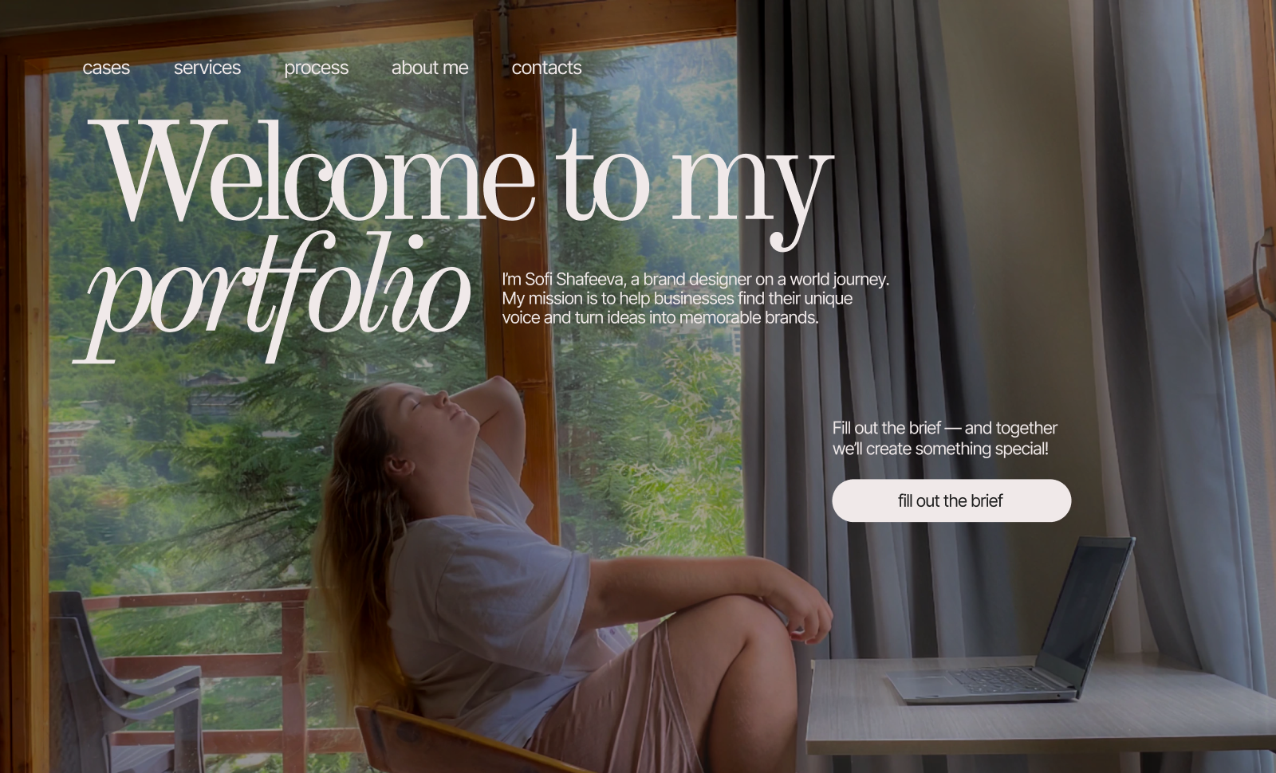Click the fill out the brief button

951,500
